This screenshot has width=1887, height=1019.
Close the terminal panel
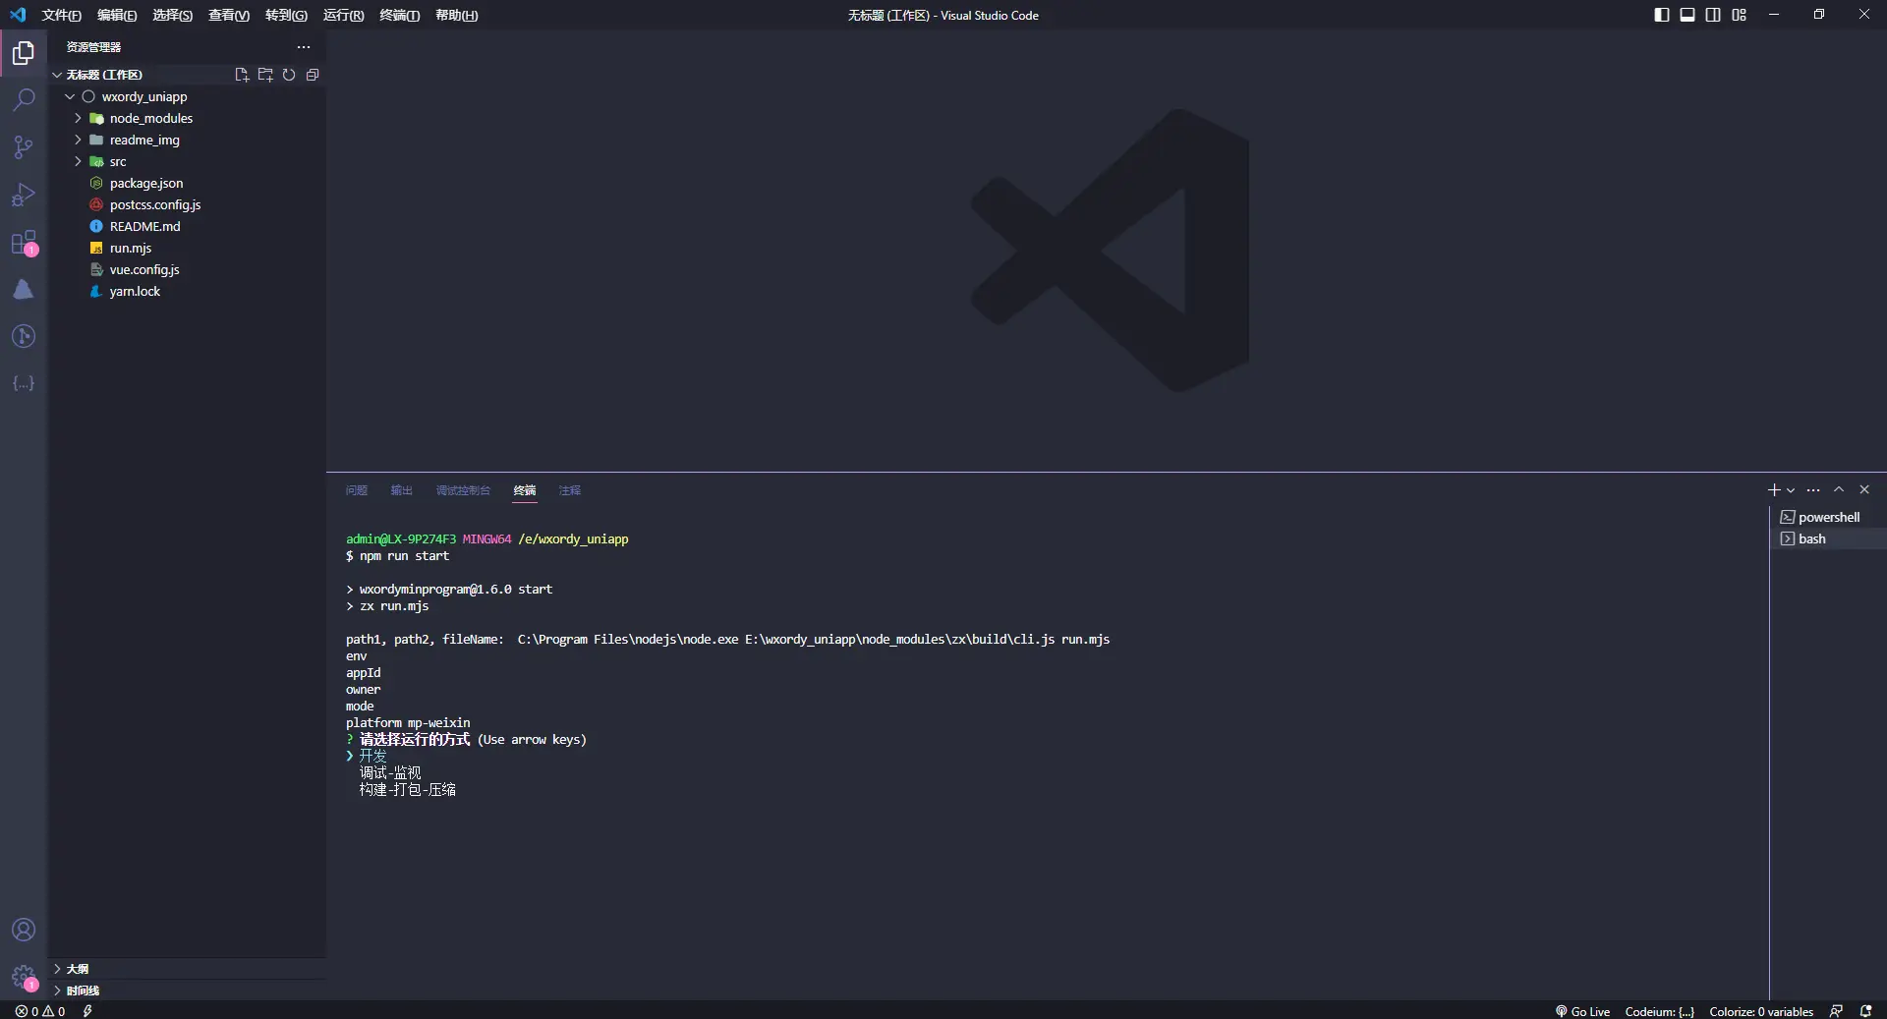tap(1864, 489)
